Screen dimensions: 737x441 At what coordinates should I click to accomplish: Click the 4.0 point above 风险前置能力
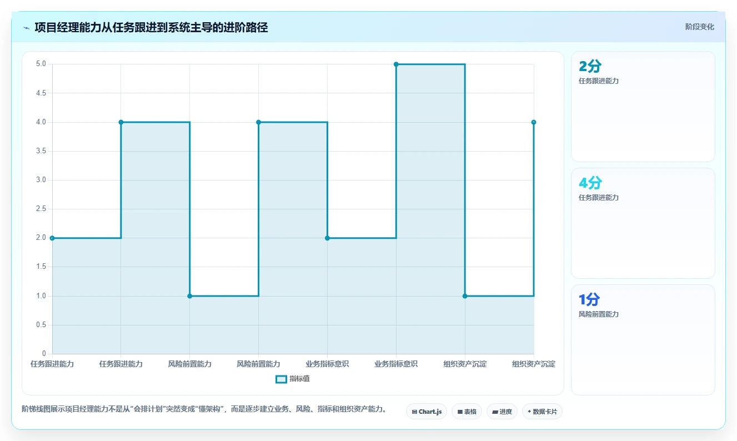(258, 122)
